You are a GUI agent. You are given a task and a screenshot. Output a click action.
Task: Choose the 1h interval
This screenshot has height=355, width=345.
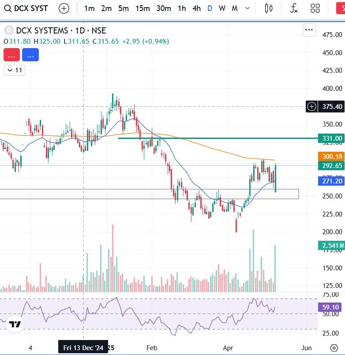click(182, 9)
